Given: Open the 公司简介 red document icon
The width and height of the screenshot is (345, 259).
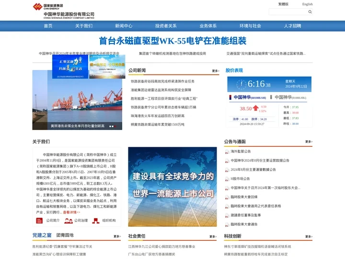Looking at the screenshot, I should pos(39,221).
